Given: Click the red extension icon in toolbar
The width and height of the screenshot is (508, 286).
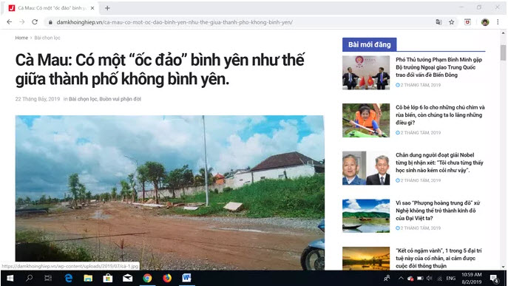Looking at the screenshot, I should point(467,22).
